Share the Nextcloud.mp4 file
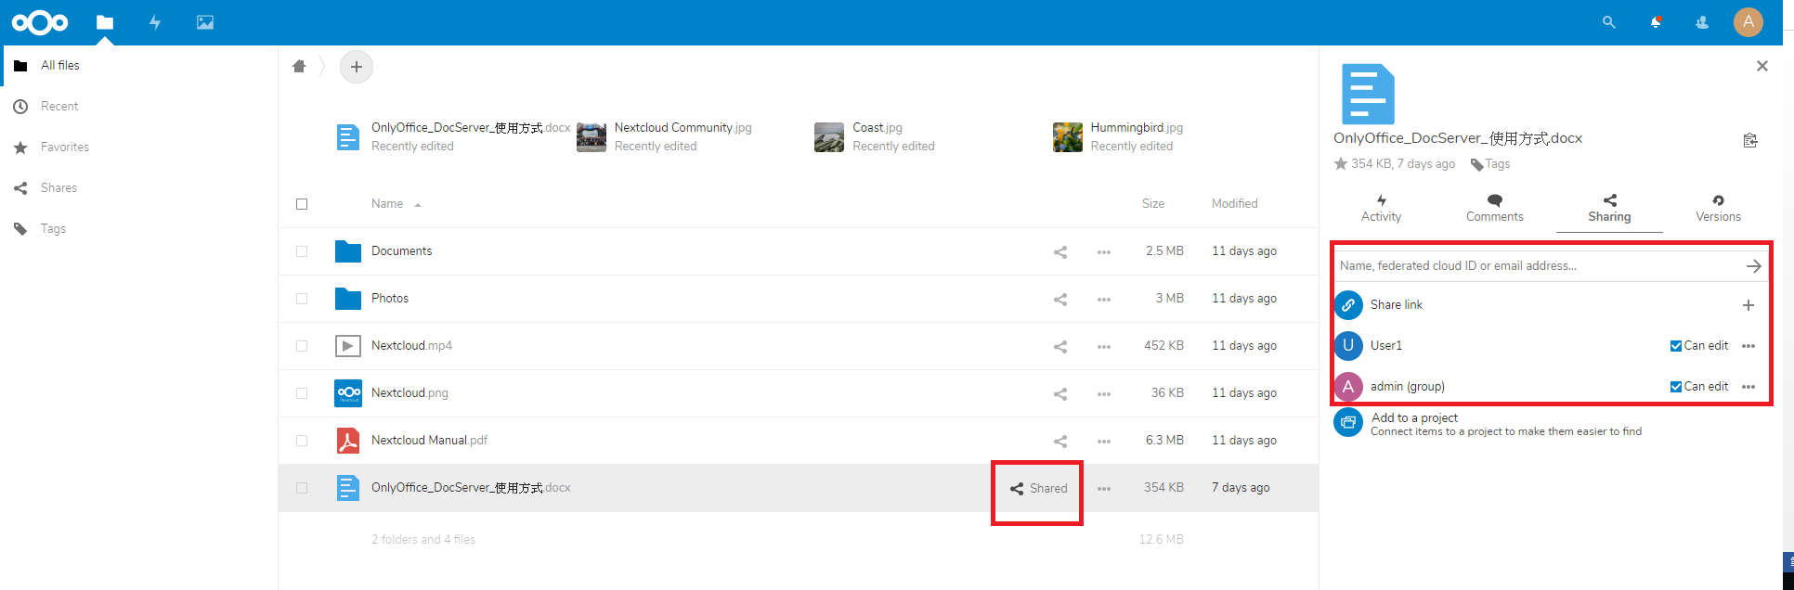 (1060, 346)
